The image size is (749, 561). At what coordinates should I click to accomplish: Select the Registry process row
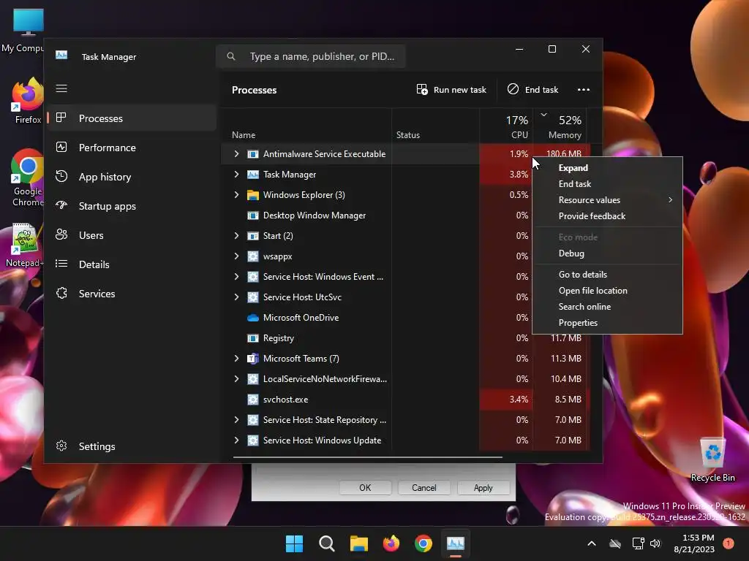point(405,338)
